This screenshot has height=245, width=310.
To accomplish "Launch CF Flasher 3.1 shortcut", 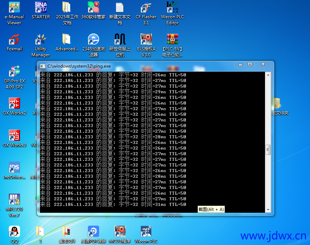I will point(146,13).
